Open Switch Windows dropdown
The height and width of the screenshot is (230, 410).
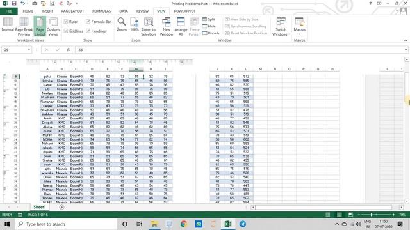(x=281, y=27)
